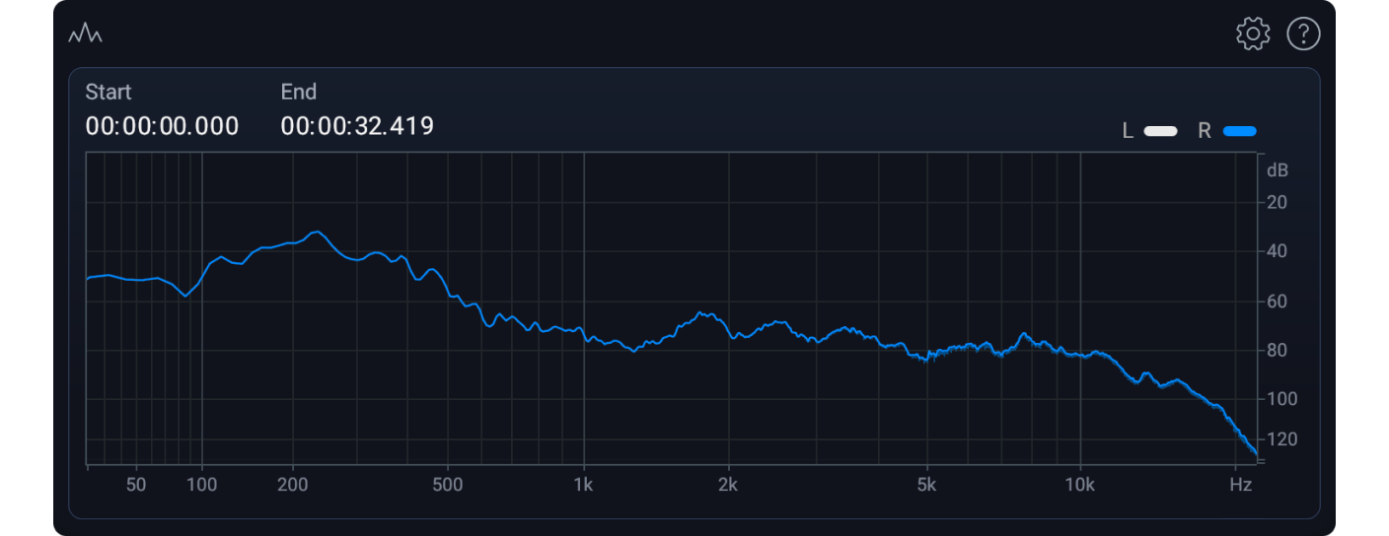Toggle the L channel white indicator
This screenshot has height=536, width=1389.
pos(1160,131)
